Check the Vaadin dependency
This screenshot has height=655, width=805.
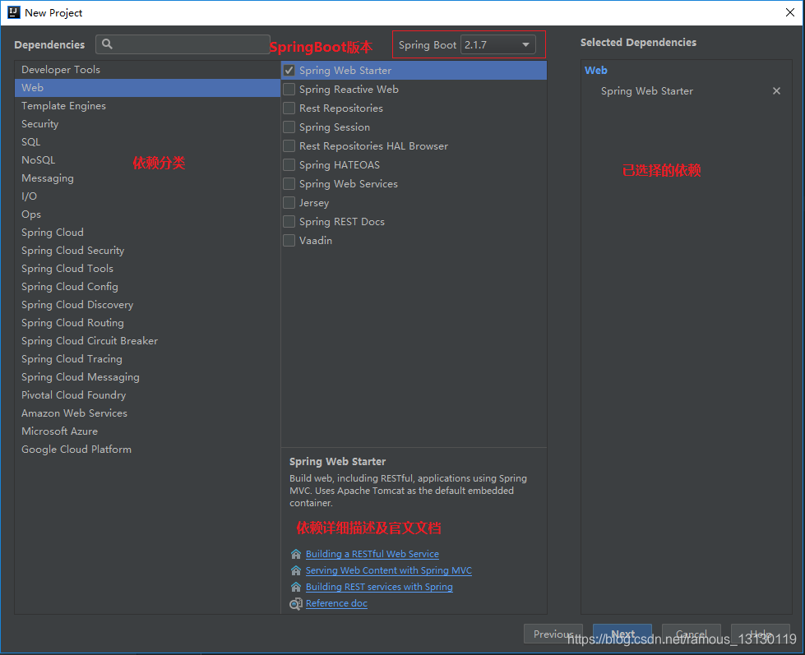289,241
